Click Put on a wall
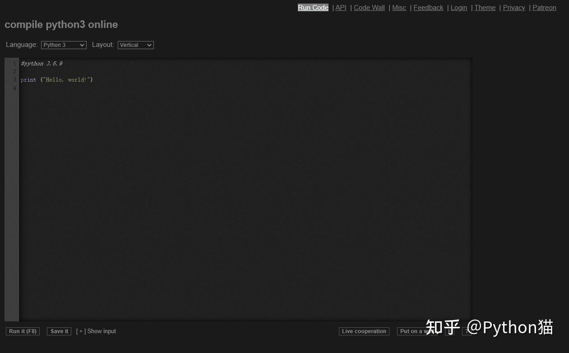The height and width of the screenshot is (353, 569). [415, 331]
